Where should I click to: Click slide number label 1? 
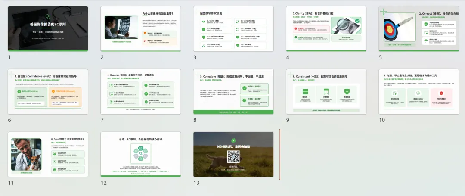pyautogui.click(x=9, y=57)
